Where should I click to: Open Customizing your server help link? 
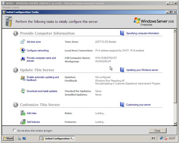point(138,105)
